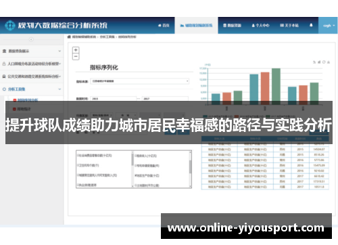
Task: Click the indicator list outer scrollbar
Action: click(x=190, y=169)
